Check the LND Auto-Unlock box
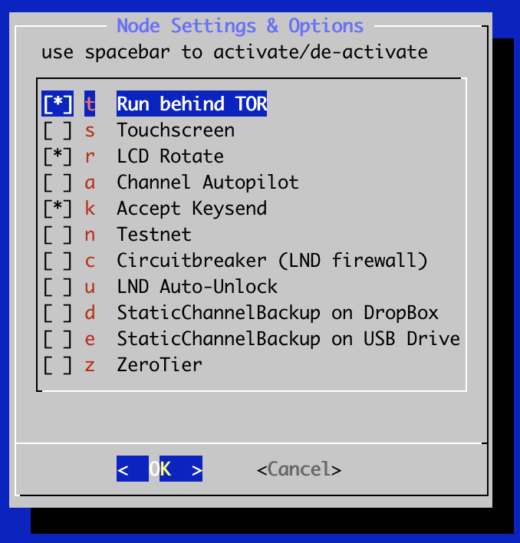The width and height of the screenshot is (520, 543). click(58, 287)
